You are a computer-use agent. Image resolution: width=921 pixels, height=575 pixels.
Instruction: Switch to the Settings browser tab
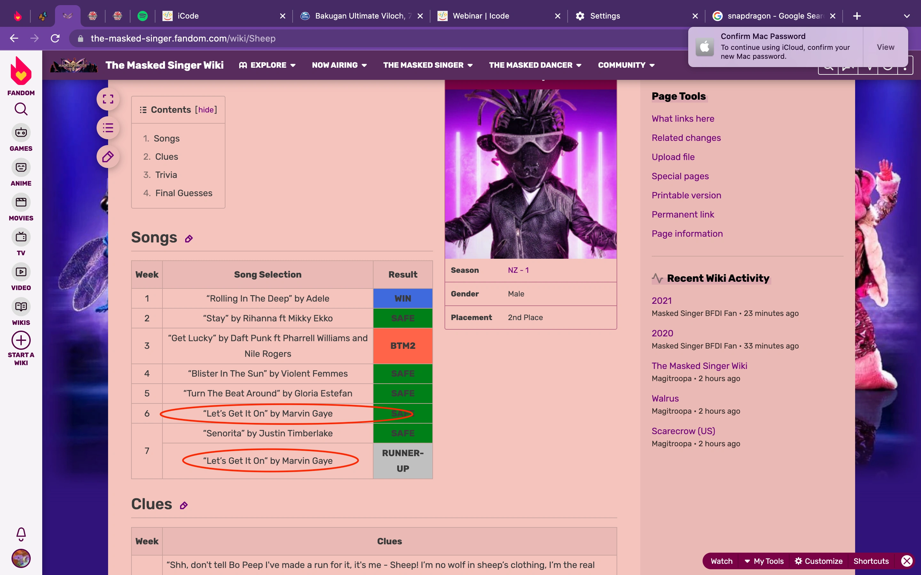coord(605,16)
